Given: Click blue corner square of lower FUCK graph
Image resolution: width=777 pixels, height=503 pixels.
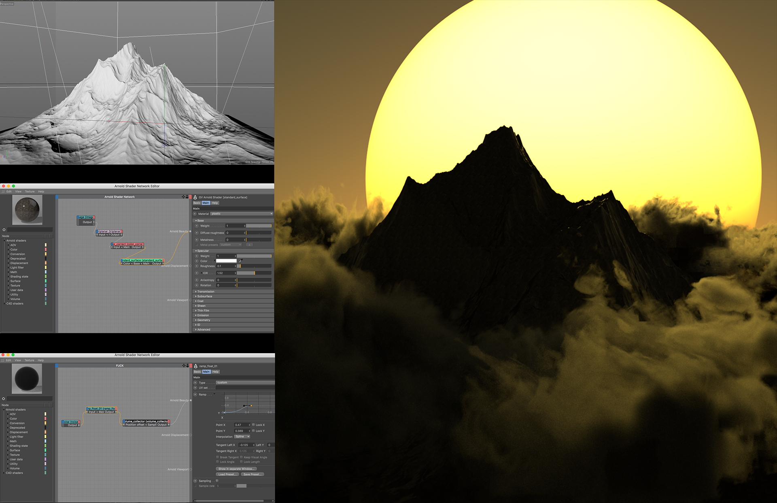Looking at the screenshot, I should 57,366.
